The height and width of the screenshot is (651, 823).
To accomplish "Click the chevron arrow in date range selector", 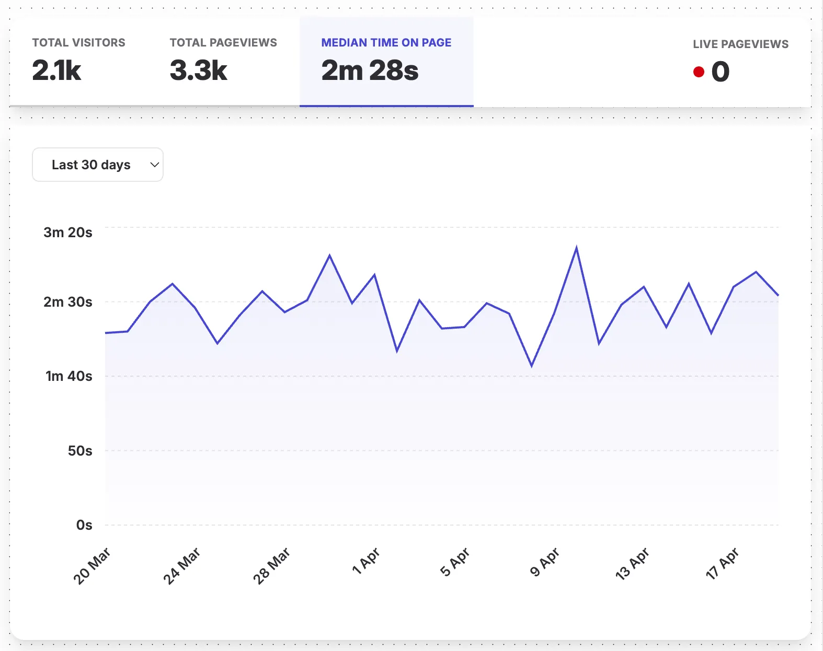I will click(154, 165).
